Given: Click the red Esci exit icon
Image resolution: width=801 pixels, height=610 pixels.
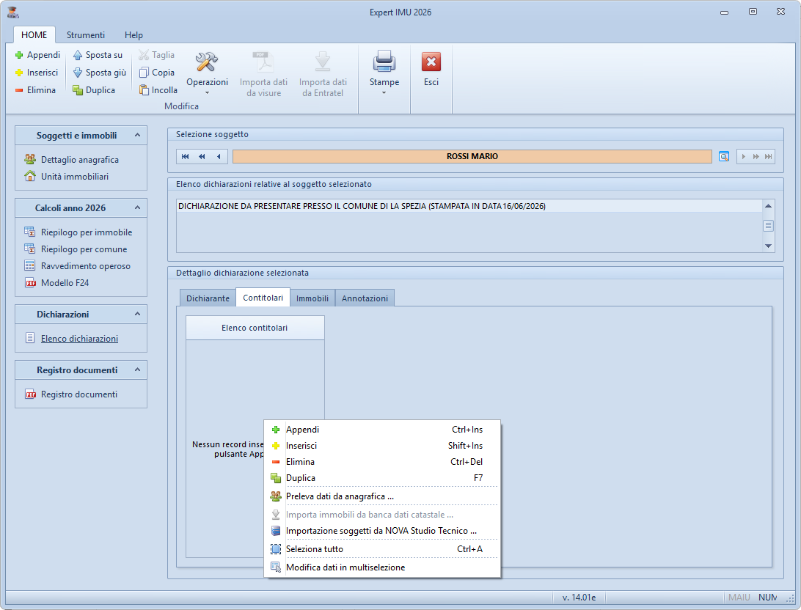Looking at the screenshot, I should [431, 62].
